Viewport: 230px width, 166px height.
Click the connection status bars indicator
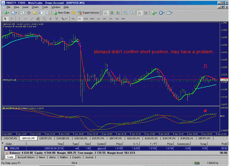[197, 163]
